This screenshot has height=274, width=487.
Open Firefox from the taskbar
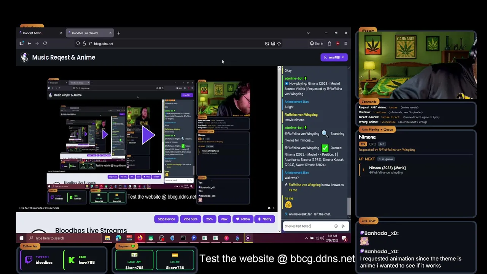click(140, 238)
